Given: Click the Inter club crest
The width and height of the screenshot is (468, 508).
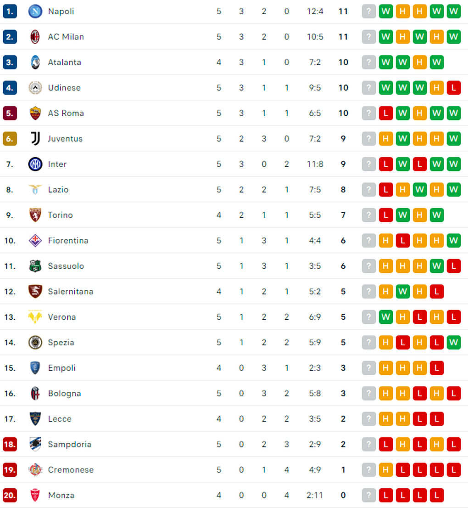Looking at the screenshot, I should coord(35,164).
